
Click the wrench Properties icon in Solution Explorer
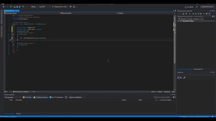coord(207,14)
